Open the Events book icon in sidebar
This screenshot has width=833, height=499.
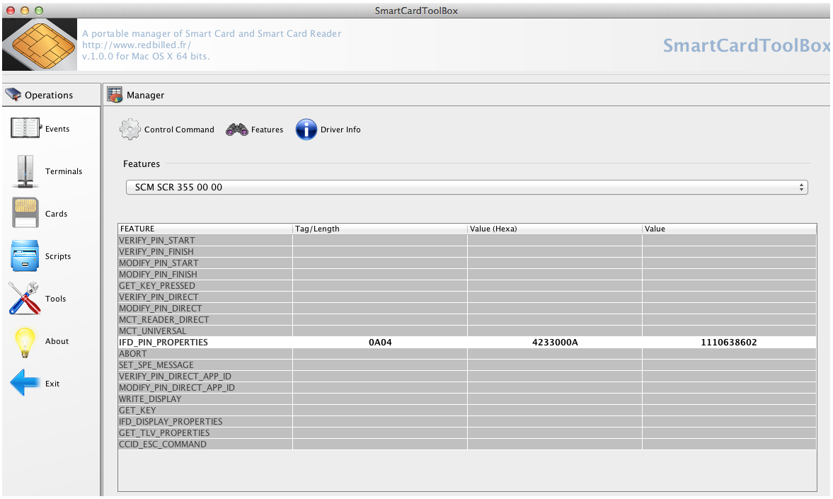pyautogui.click(x=25, y=129)
